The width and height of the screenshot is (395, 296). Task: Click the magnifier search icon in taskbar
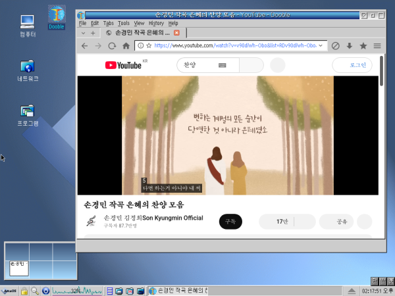tap(35, 291)
